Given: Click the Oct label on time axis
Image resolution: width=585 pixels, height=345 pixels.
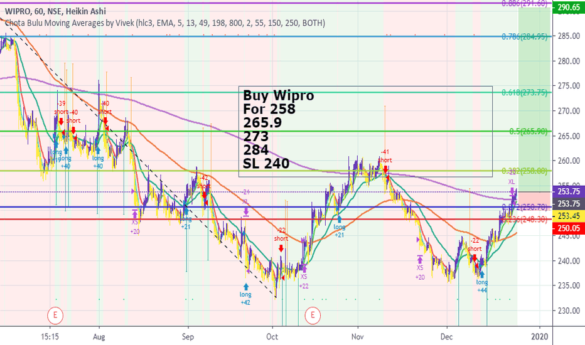Looking at the screenshot, I should pos(272,337).
